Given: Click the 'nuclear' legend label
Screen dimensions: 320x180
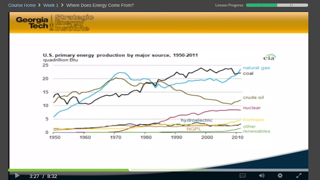Looking at the screenshot, I should (x=251, y=108).
